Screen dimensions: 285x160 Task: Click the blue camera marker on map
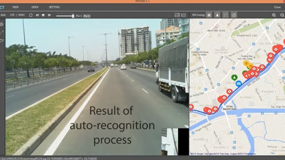[x=239, y=84]
